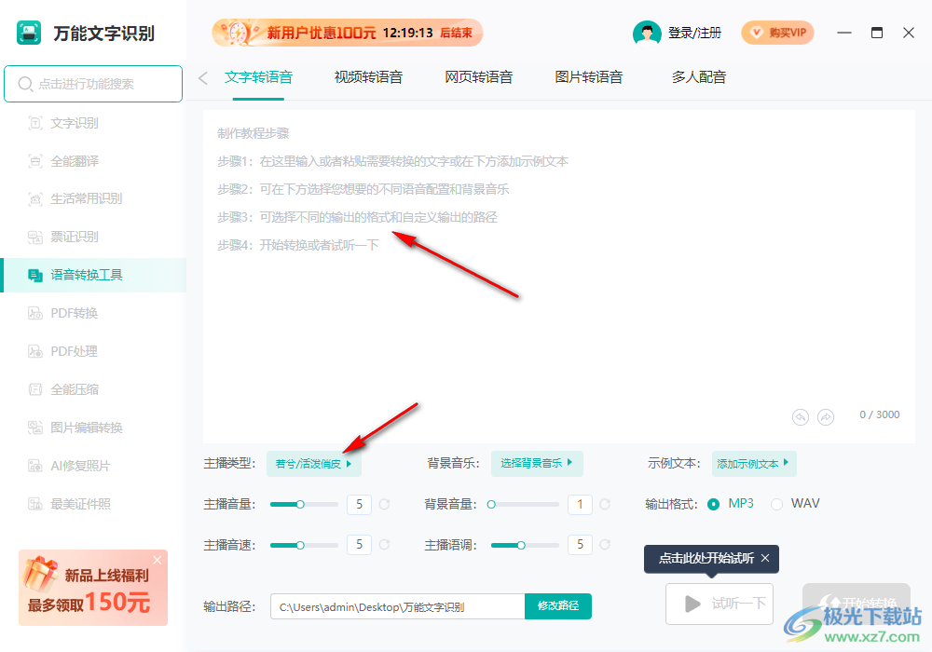This screenshot has width=932, height=652.
Task: Dismiss the 点击此处开始试听 tooltip
Action: pyautogui.click(x=765, y=558)
